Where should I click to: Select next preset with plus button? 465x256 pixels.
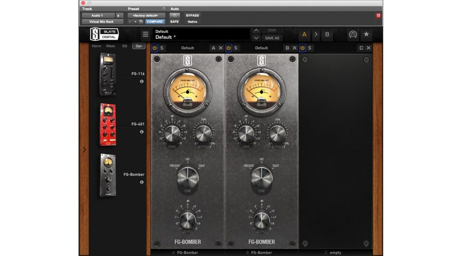click(x=135, y=22)
